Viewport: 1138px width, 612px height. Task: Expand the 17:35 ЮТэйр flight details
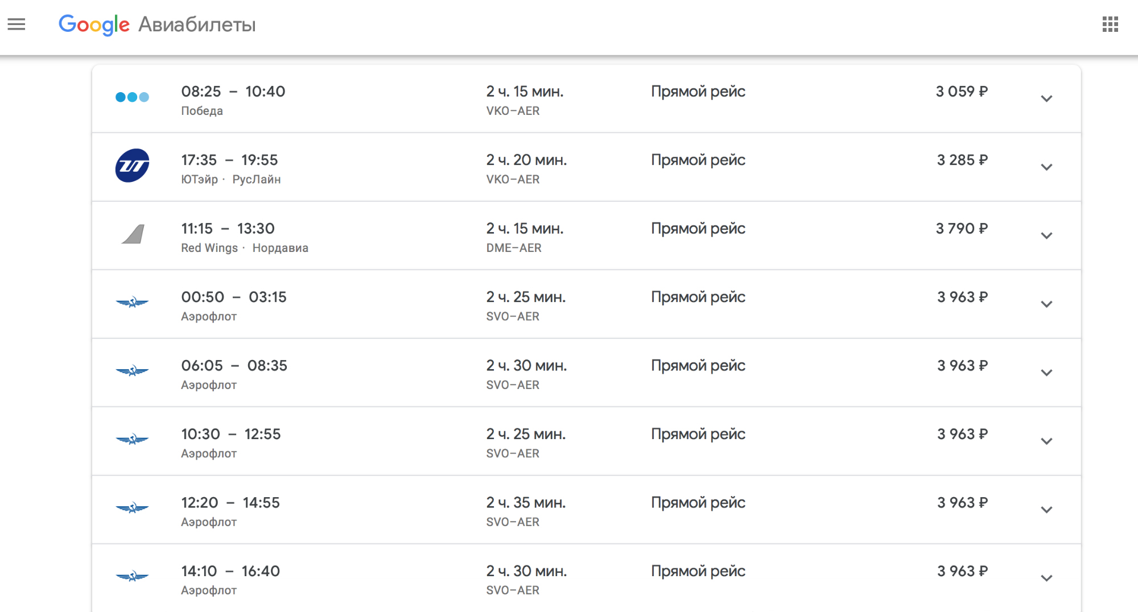coord(1046,167)
